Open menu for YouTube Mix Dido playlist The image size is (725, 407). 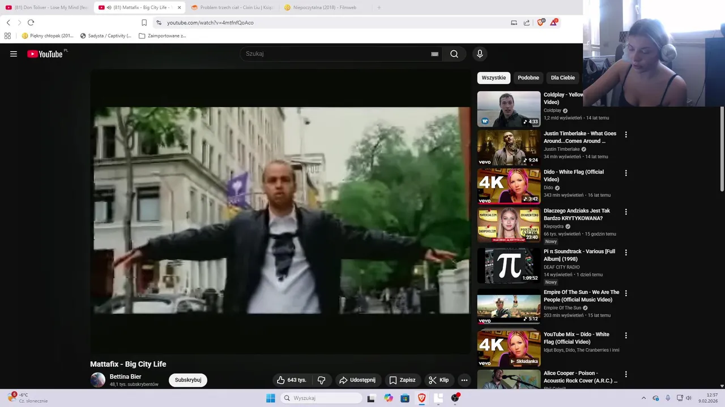[x=626, y=335]
